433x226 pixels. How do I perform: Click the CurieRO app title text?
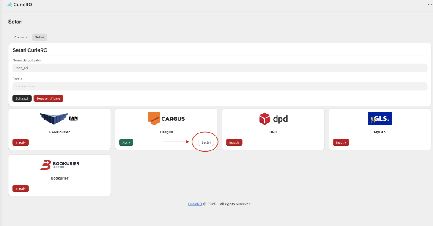tap(23, 5)
